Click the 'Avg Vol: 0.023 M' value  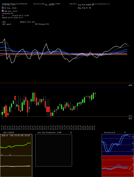pyautogui.click(x=85, y=5)
